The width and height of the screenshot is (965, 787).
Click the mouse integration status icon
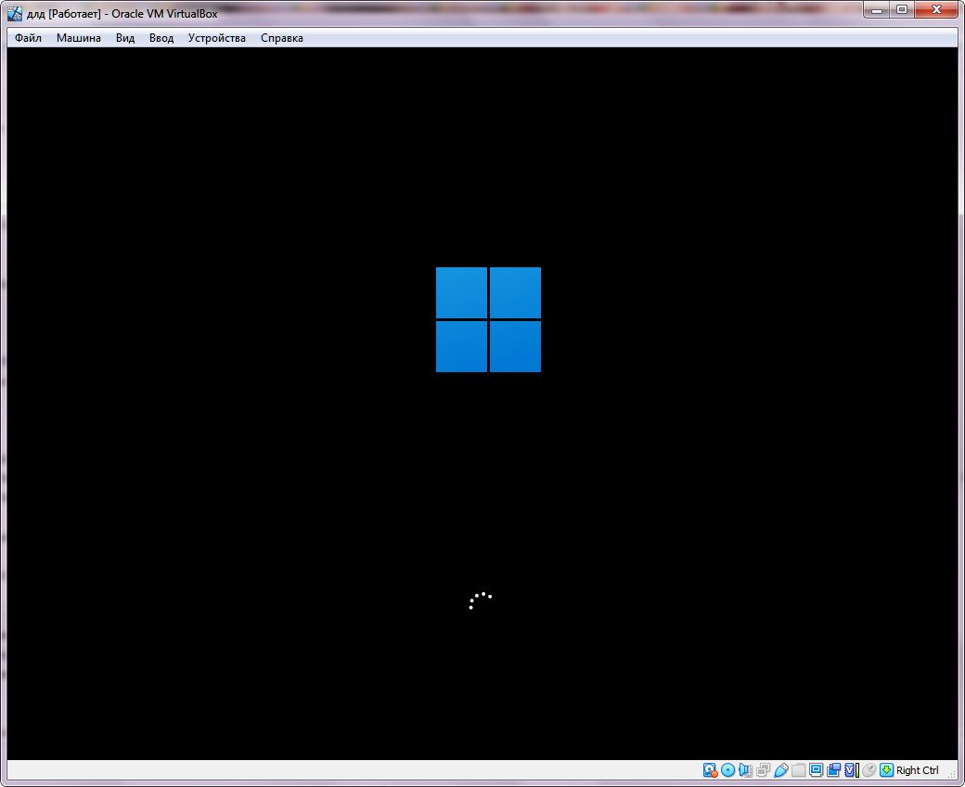(x=868, y=769)
